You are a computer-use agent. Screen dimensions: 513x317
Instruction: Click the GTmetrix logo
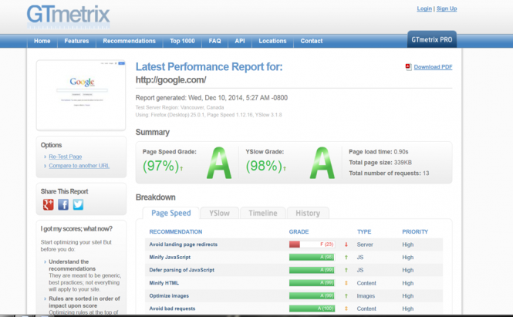(68, 16)
